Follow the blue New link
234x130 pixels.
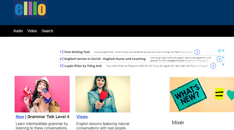tap(20, 117)
